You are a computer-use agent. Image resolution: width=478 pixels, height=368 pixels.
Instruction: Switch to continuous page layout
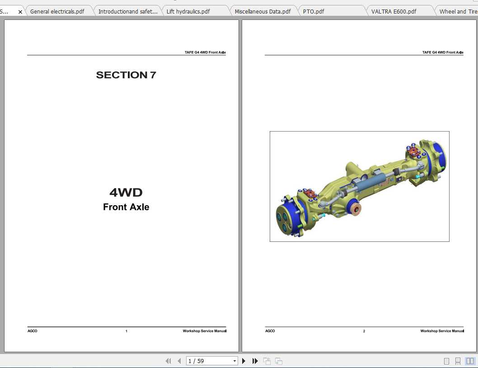tap(458, 361)
